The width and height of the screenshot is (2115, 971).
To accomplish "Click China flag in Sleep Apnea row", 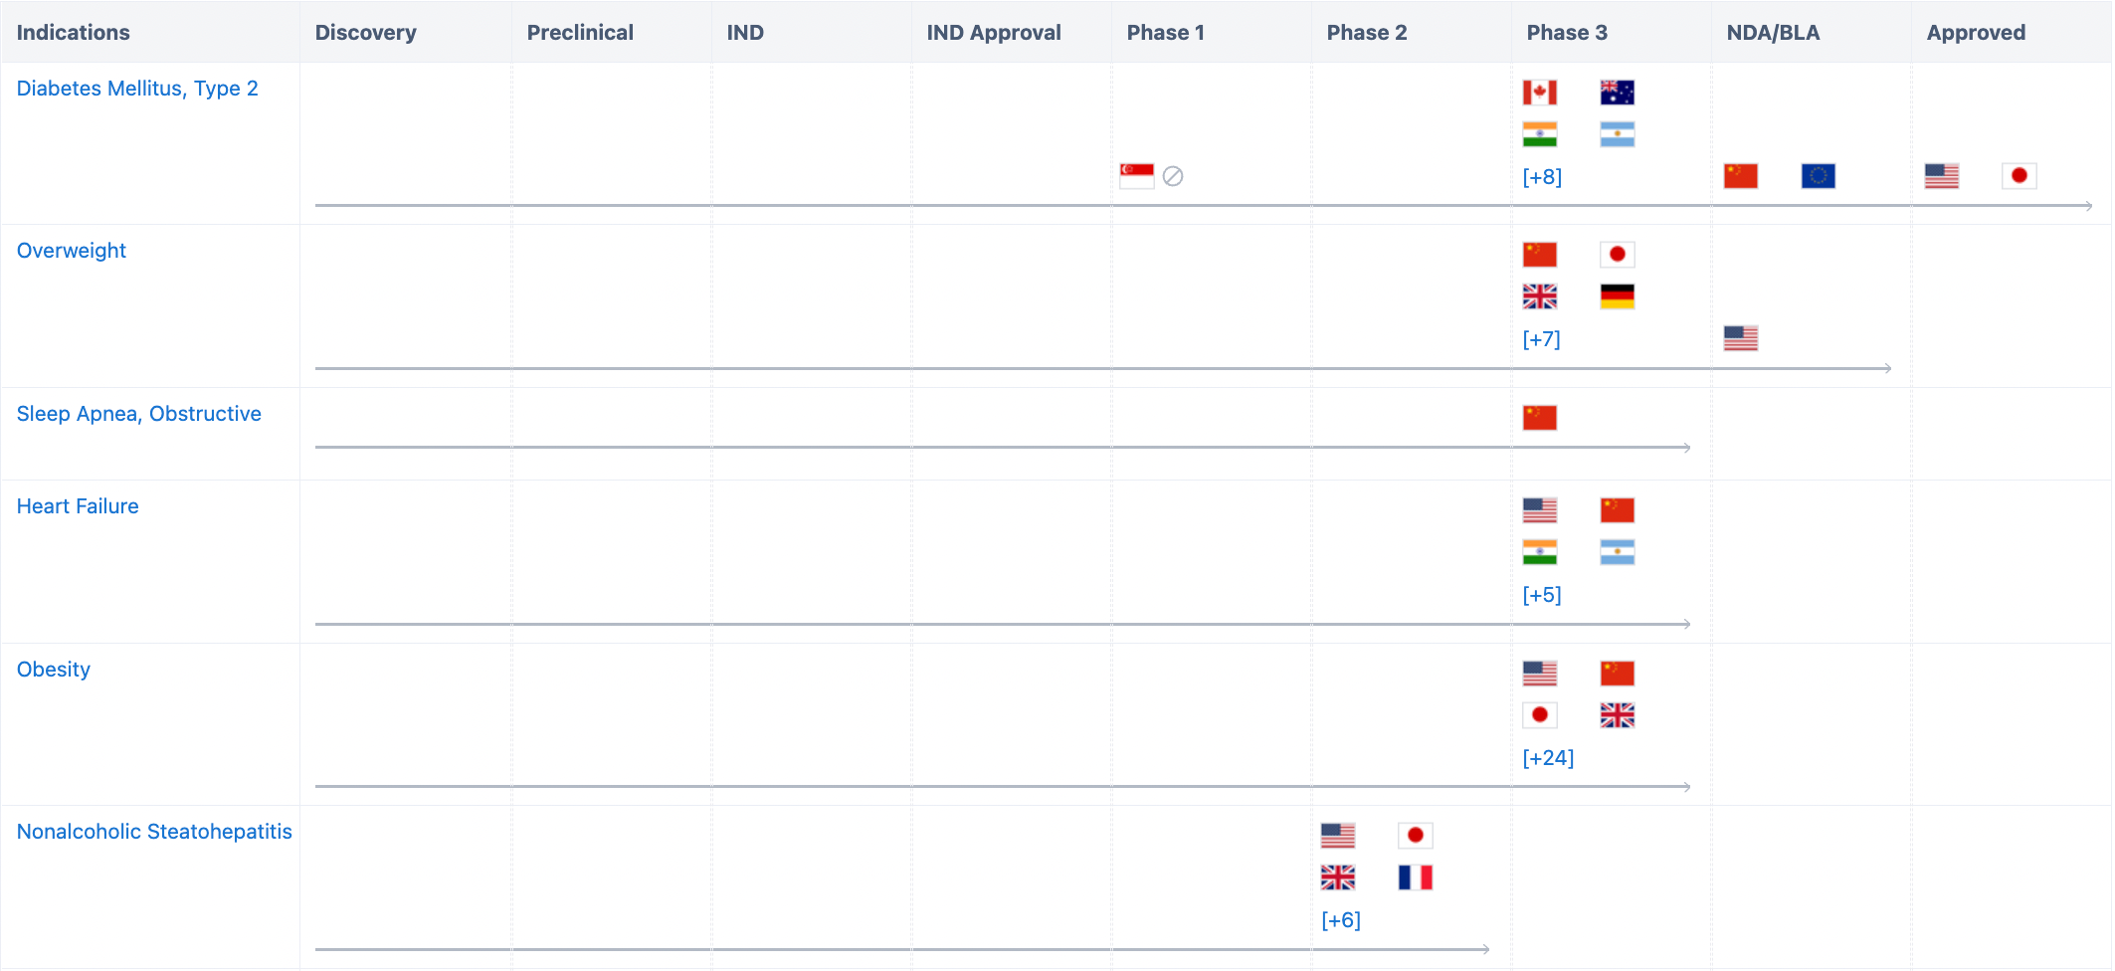I will 1539,418.
